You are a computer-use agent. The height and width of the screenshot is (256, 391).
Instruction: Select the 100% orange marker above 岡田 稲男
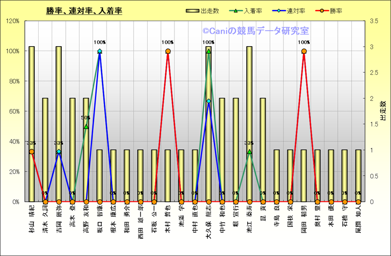click(304, 51)
